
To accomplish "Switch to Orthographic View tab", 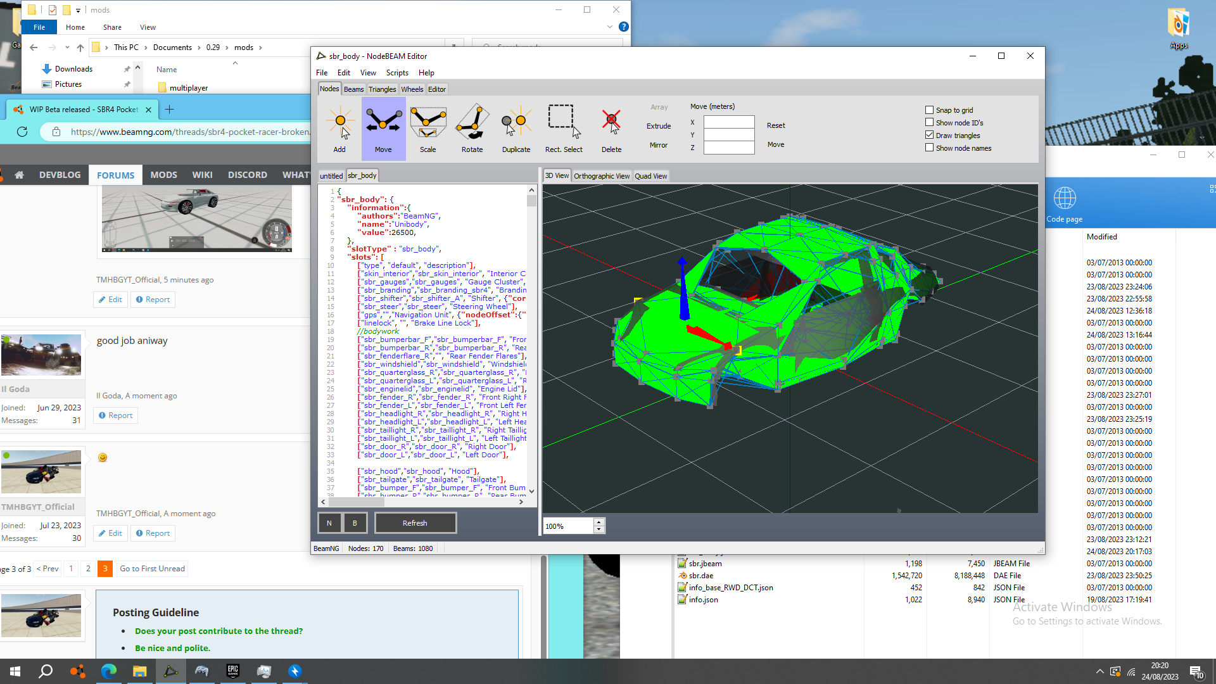I will 602,176.
